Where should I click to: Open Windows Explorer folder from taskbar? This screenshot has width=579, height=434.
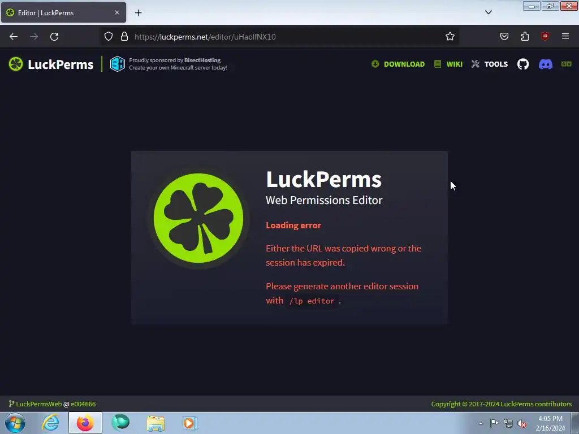[155, 423]
